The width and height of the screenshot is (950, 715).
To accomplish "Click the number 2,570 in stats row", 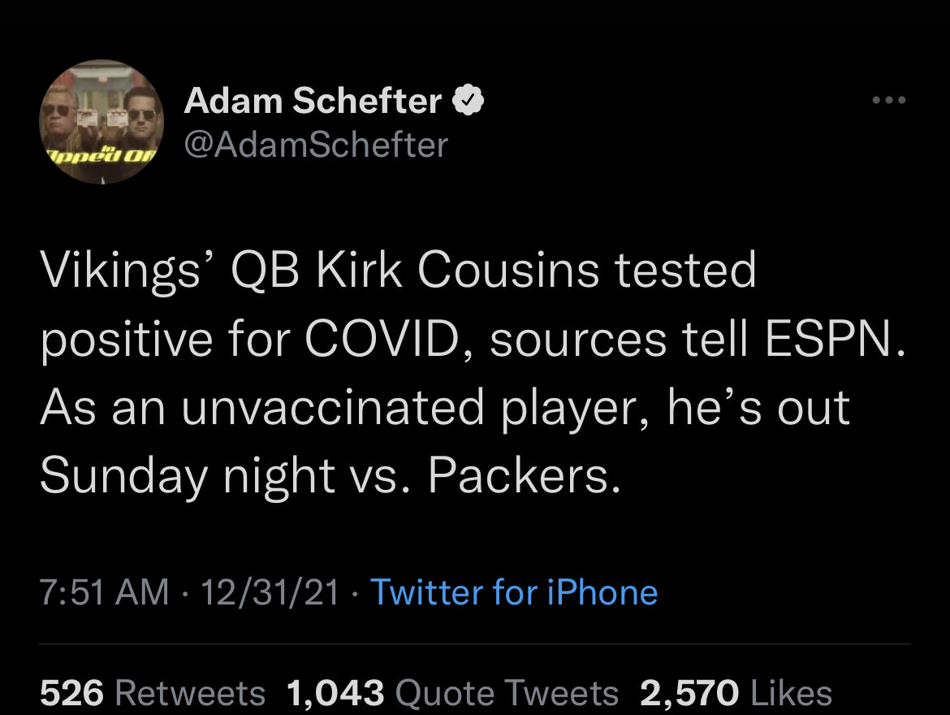I will point(689,692).
